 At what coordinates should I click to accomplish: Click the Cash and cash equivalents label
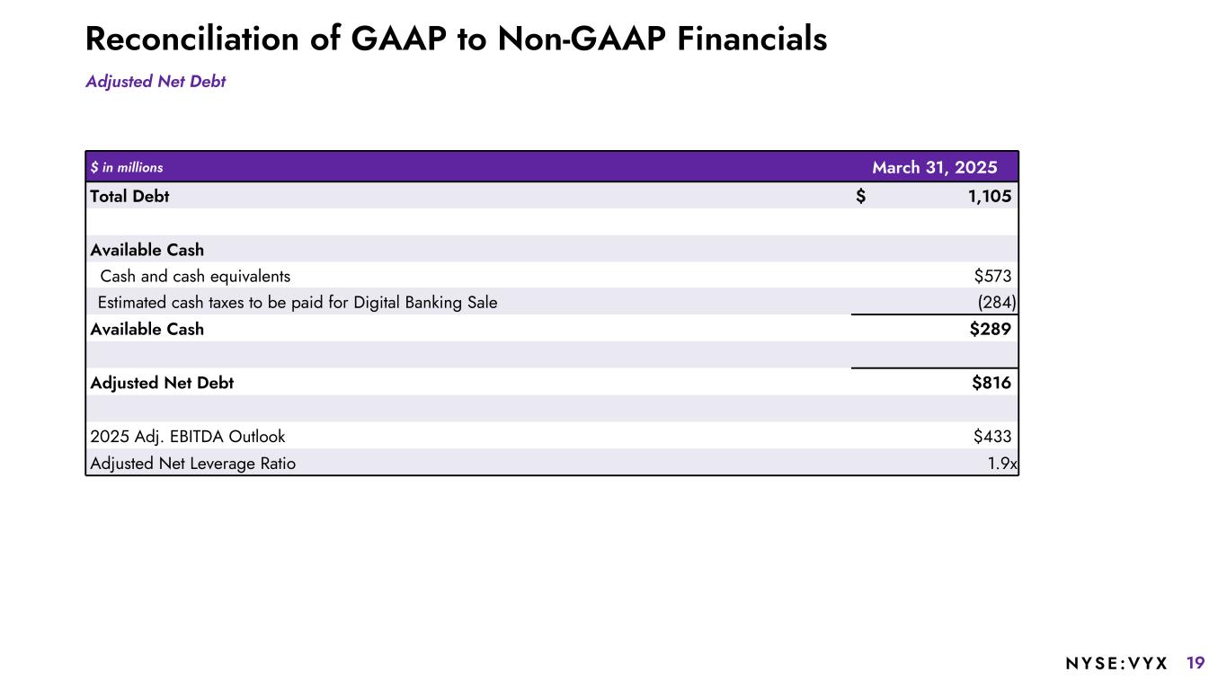[195, 276]
